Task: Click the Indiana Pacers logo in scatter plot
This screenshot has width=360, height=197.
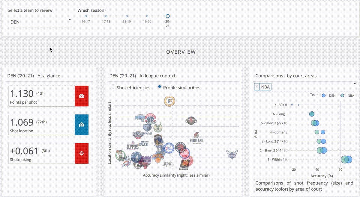Action: (170, 101)
